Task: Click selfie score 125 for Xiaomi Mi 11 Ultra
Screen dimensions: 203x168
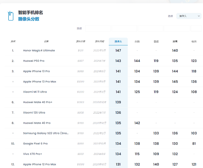Action: tap(137, 92)
